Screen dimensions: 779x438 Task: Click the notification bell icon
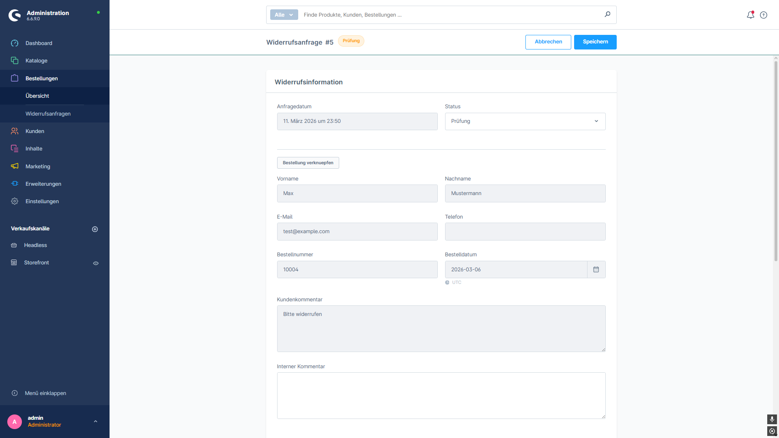click(750, 15)
